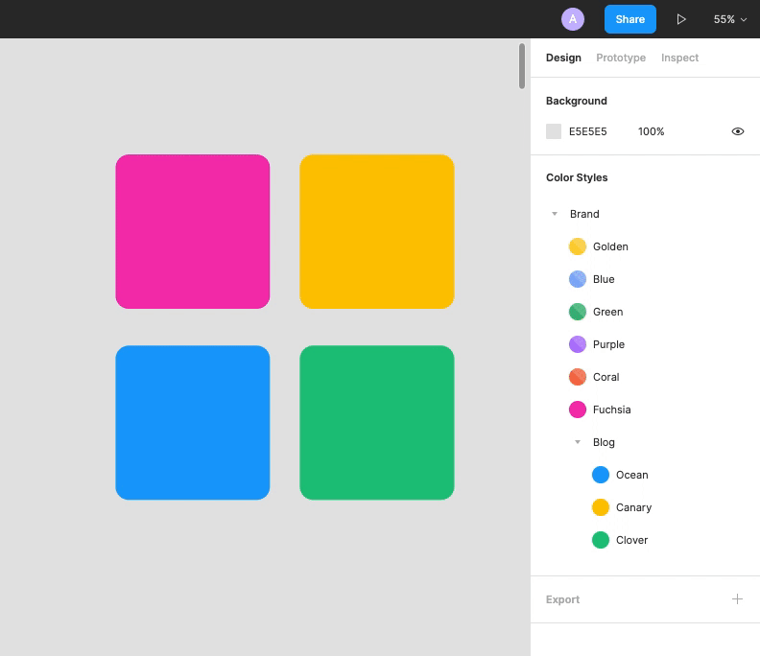
Task: Start presentation with the play icon
Action: click(681, 19)
